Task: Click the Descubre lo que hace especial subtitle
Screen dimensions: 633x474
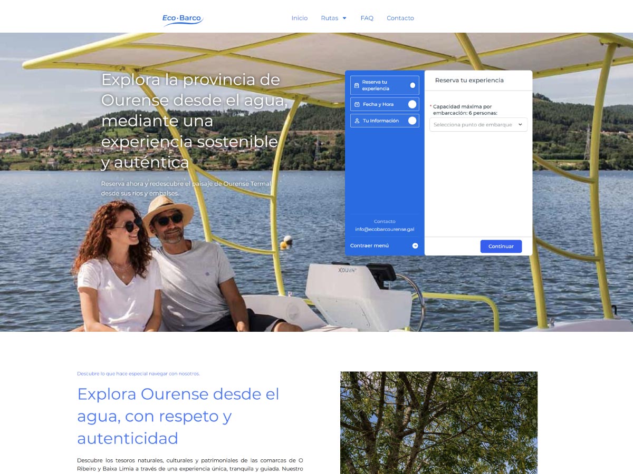Action: click(138, 374)
